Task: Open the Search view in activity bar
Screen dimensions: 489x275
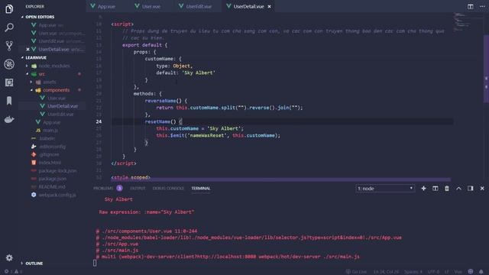Action: 9,27
